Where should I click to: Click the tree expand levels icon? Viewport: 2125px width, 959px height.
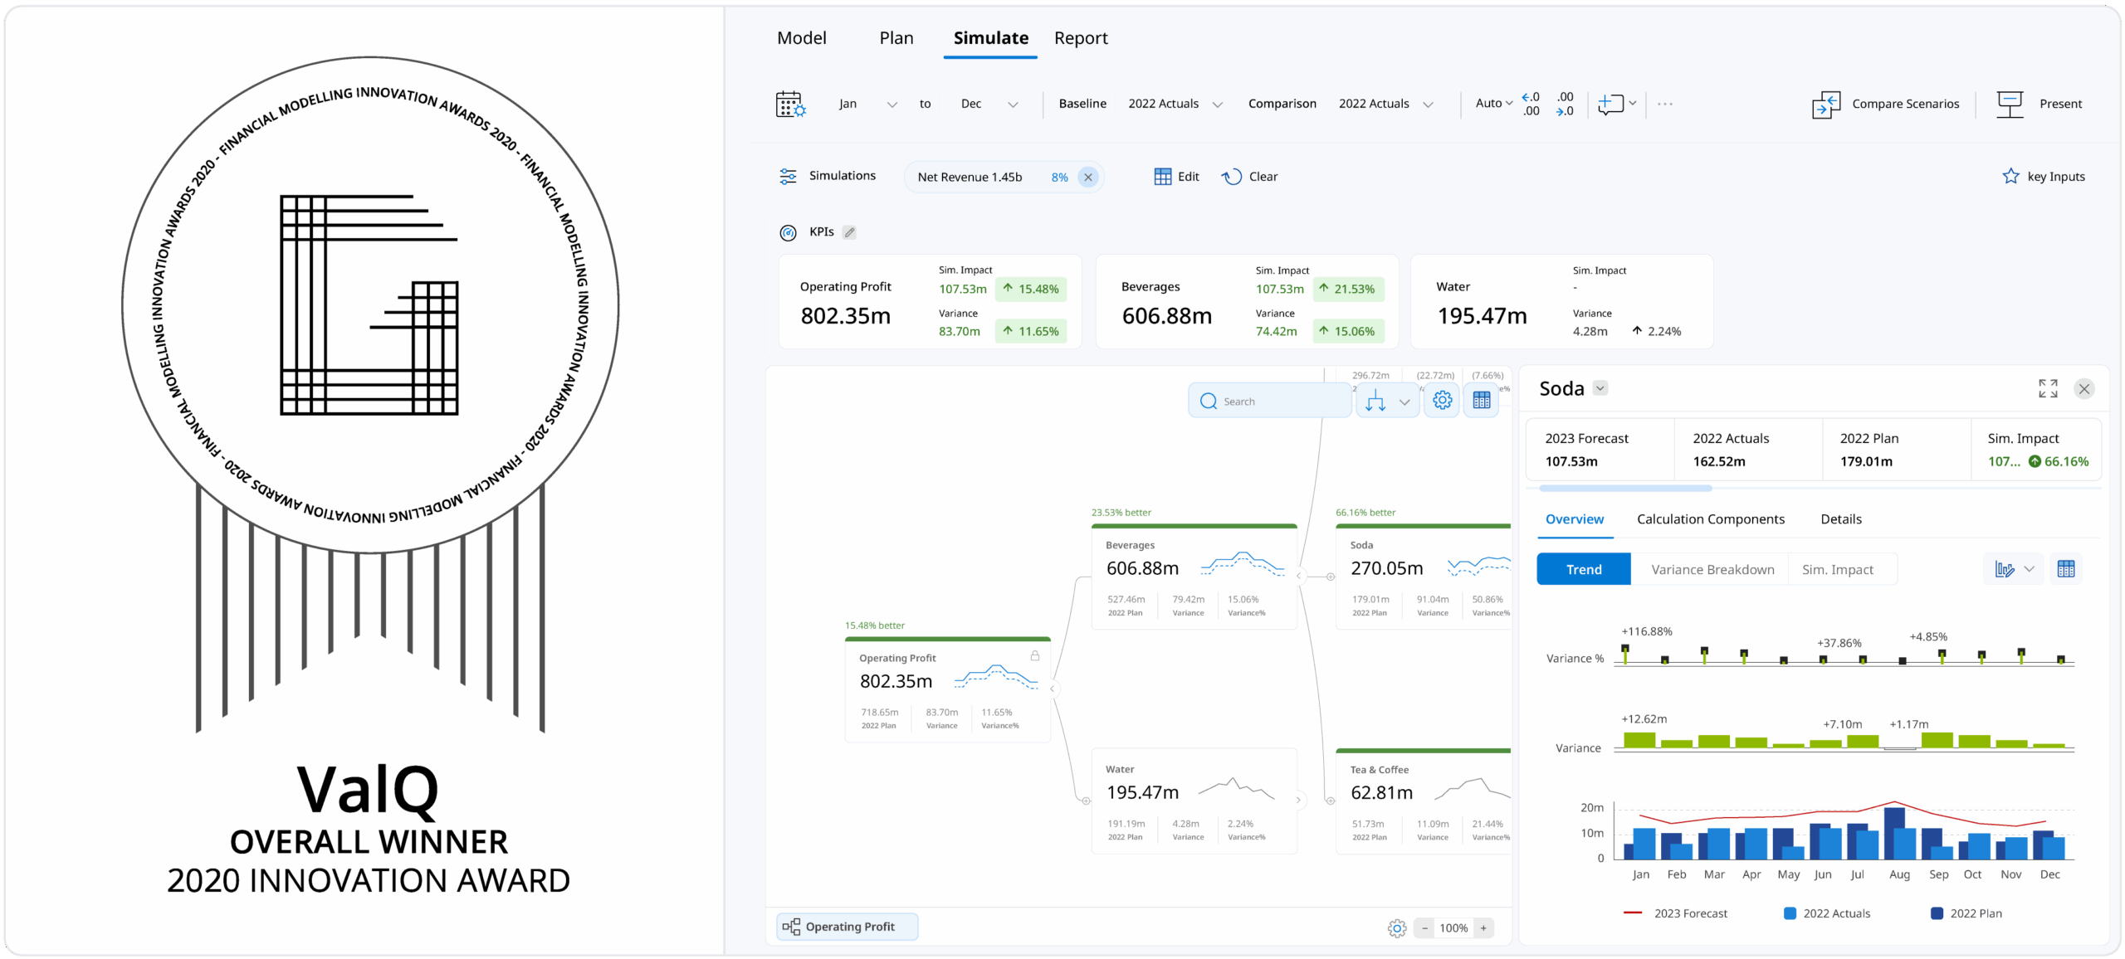(1375, 402)
